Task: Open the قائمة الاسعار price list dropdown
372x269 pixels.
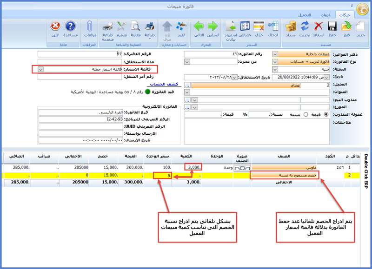Action: click(x=40, y=69)
